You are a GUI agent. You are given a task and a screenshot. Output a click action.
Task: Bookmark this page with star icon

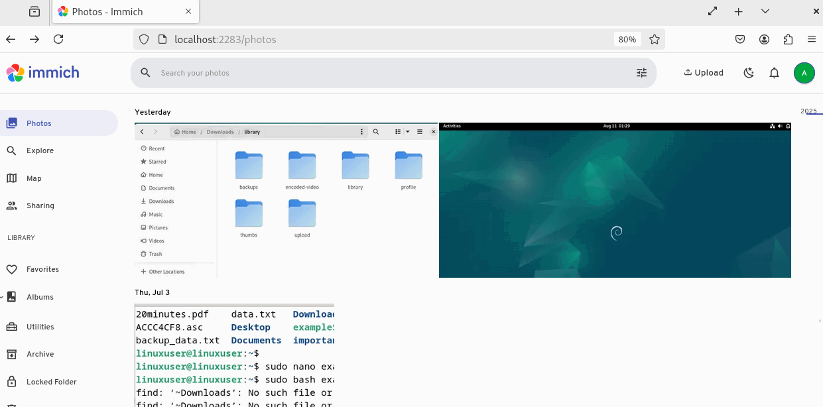coord(655,40)
